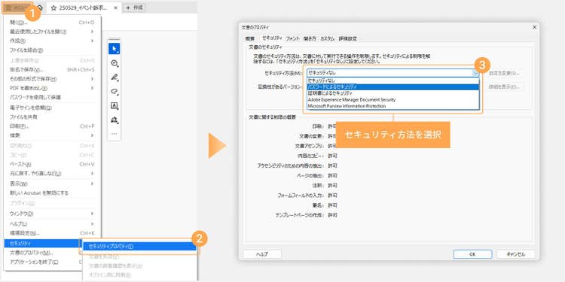Select セキュリティなし in the dropdown list
565x282 pixels.
coord(392,80)
